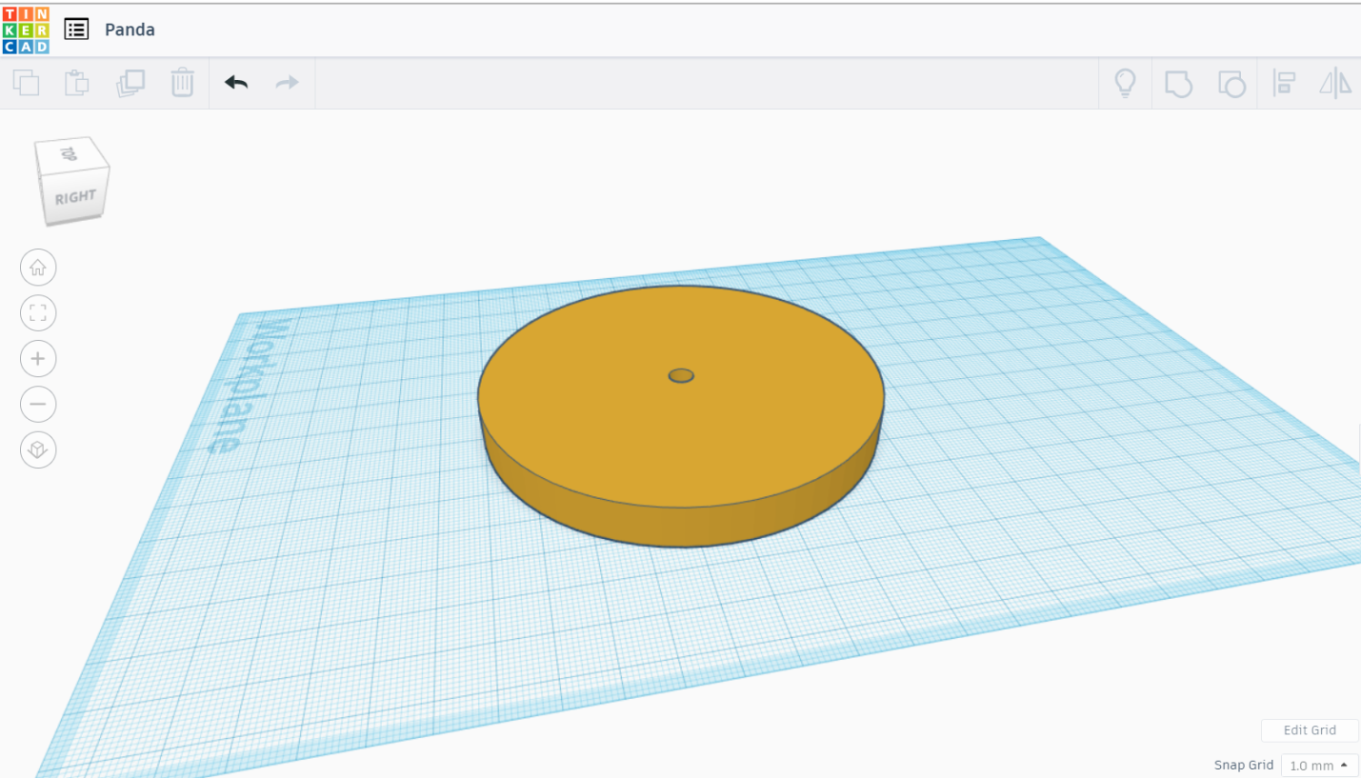Click the Duplicate and repeat icon
The image size is (1361, 778).
pyautogui.click(x=130, y=83)
